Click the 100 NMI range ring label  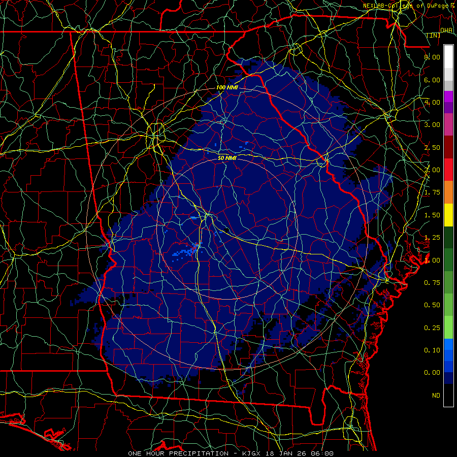pyautogui.click(x=227, y=87)
